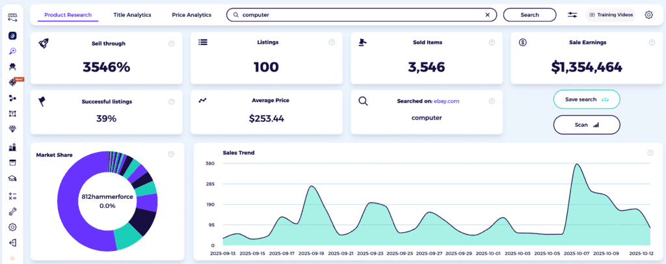Click the Save search button
This screenshot has height=264, width=666.
[x=586, y=99]
